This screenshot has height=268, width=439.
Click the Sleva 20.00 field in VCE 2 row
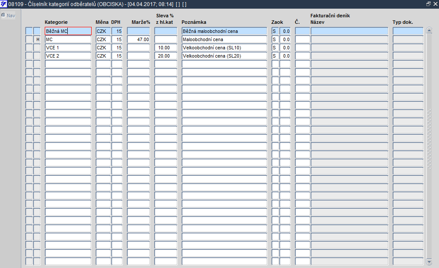[x=166, y=56]
